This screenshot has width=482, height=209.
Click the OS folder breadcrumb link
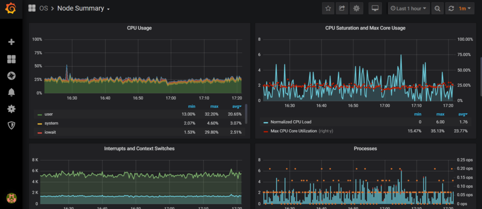pos(43,8)
